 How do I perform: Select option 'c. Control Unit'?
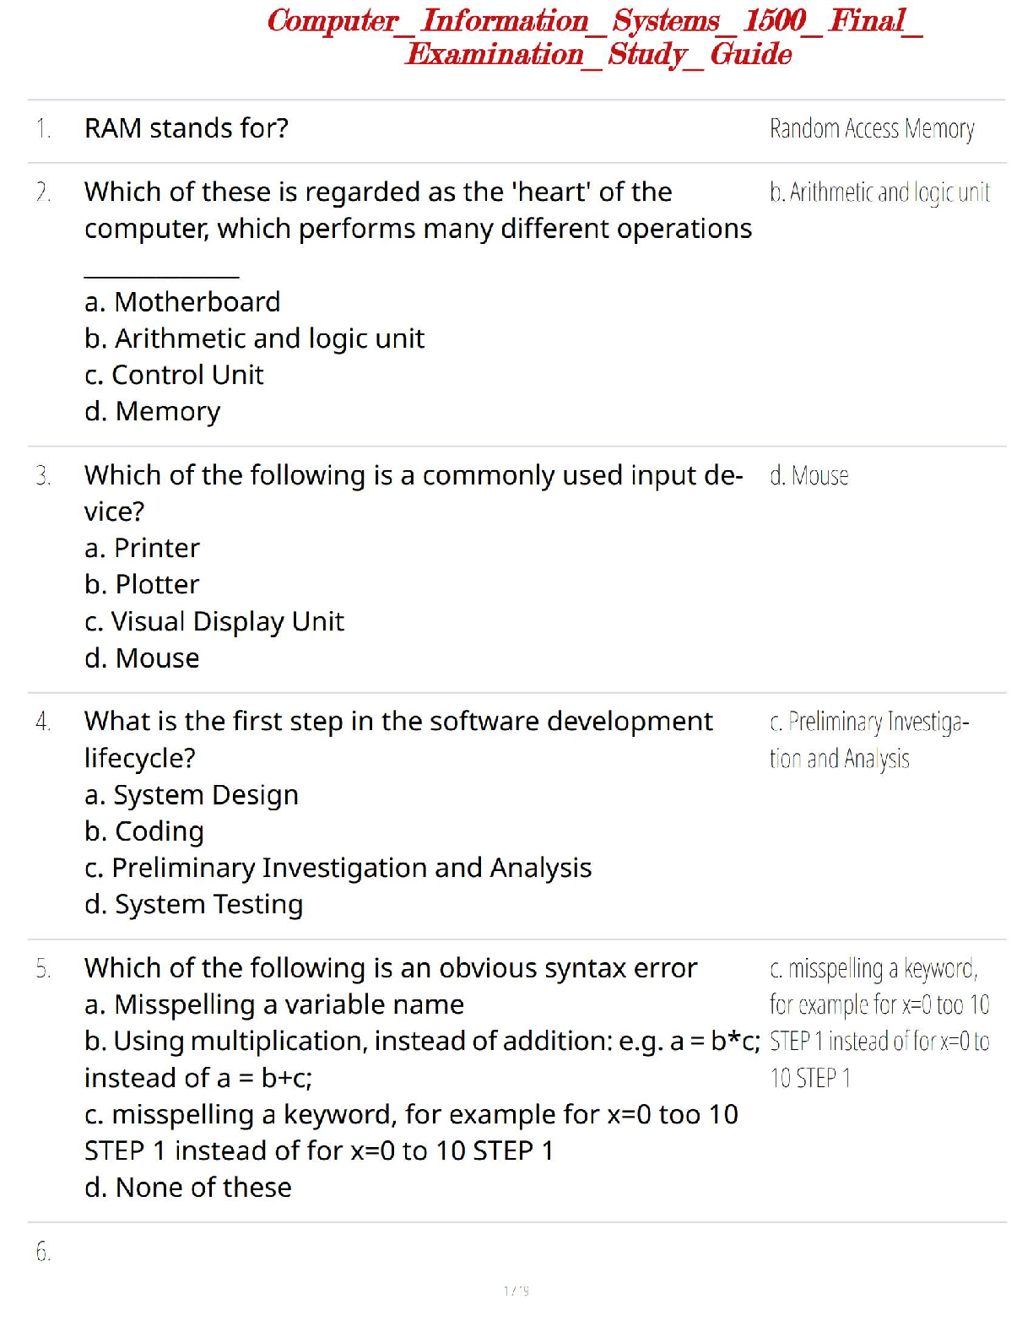pos(174,375)
